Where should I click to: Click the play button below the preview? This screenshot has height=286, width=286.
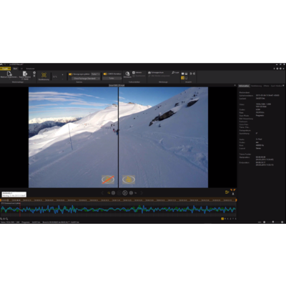pos(125,193)
